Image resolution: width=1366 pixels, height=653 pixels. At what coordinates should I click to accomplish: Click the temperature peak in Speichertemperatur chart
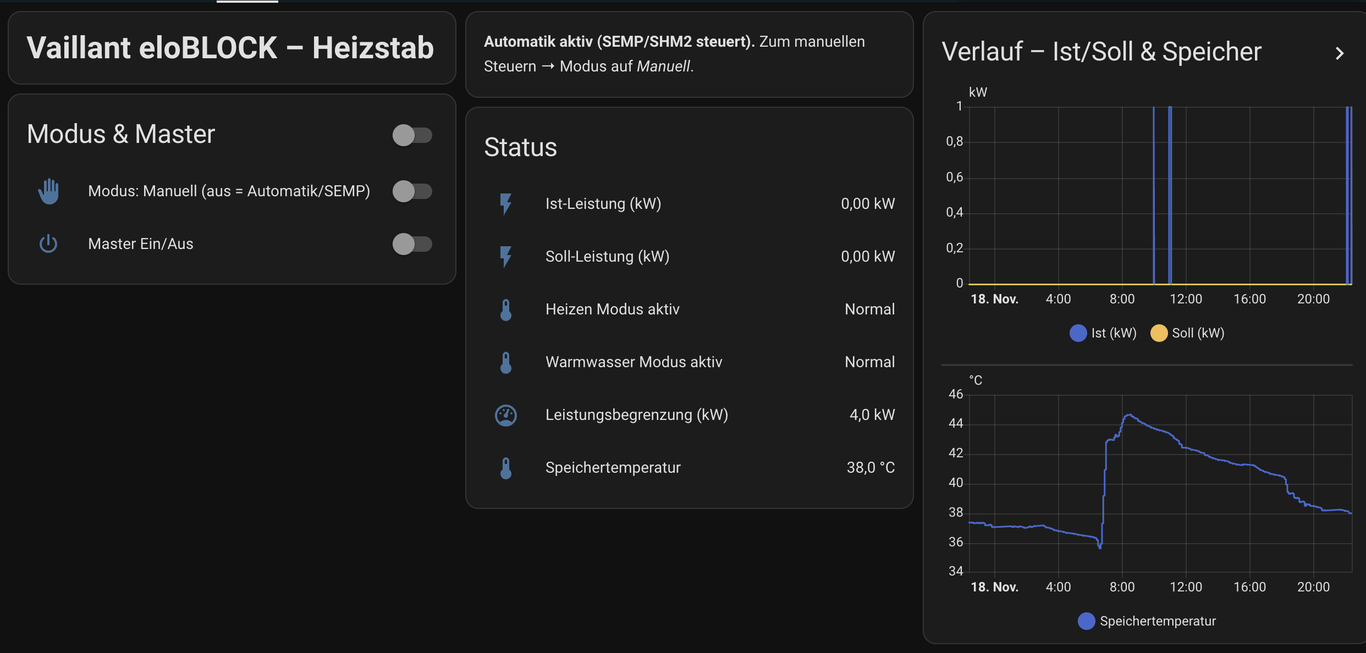tap(1130, 415)
